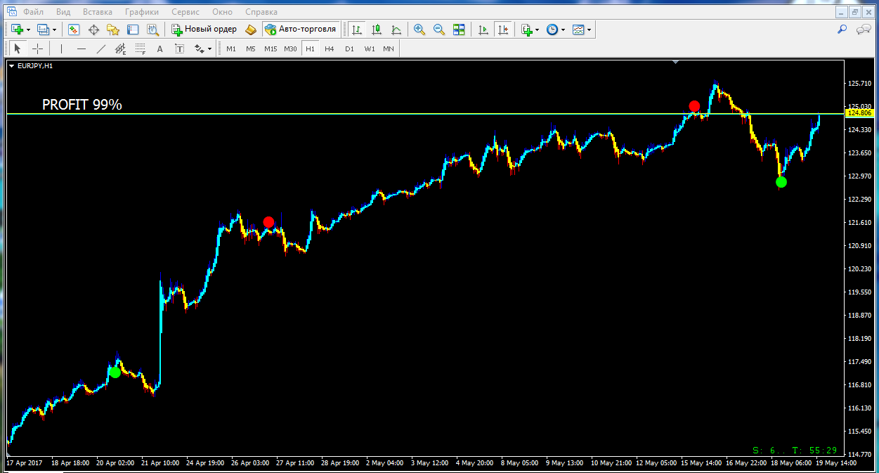Draw a trendline with the diagonal line tool

pyautogui.click(x=100, y=48)
